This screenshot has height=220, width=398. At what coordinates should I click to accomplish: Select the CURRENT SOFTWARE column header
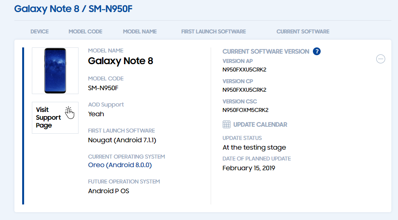pyautogui.click(x=303, y=31)
